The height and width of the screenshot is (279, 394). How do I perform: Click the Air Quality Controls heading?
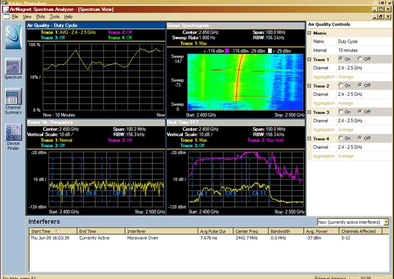pos(329,25)
